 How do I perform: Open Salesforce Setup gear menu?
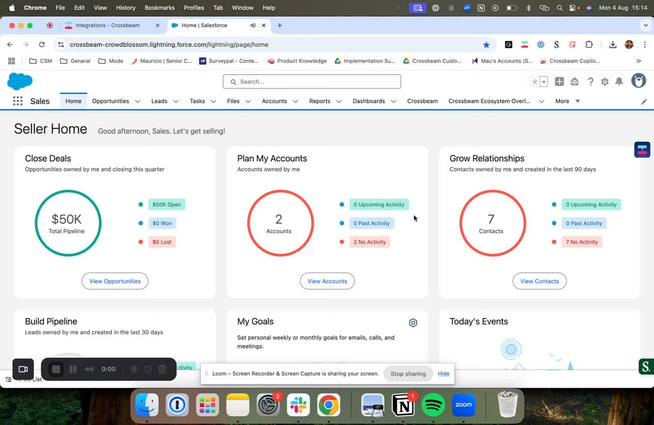pos(605,82)
